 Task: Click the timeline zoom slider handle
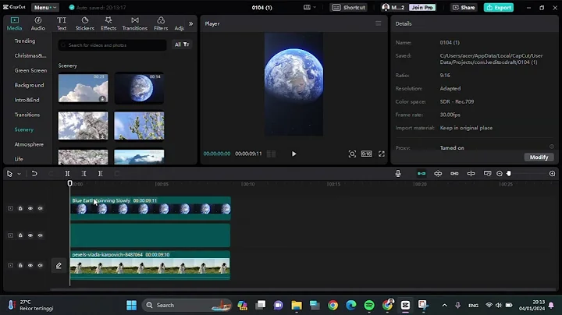click(x=509, y=174)
